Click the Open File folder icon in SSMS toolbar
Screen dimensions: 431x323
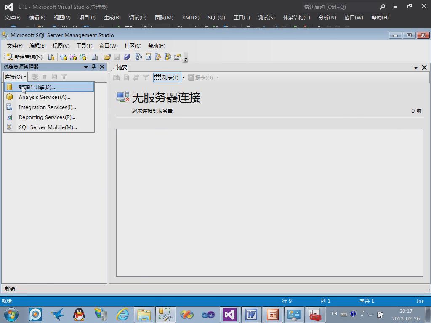coord(107,57)
